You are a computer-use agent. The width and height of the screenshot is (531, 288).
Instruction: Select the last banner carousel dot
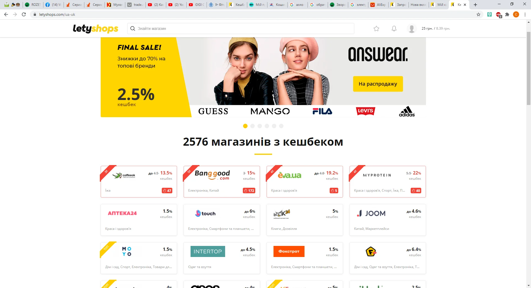click(281, 126)
